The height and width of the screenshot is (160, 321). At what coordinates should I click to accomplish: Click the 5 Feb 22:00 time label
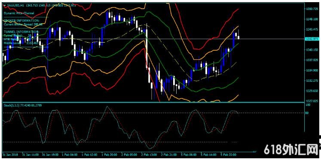[229, 154]
